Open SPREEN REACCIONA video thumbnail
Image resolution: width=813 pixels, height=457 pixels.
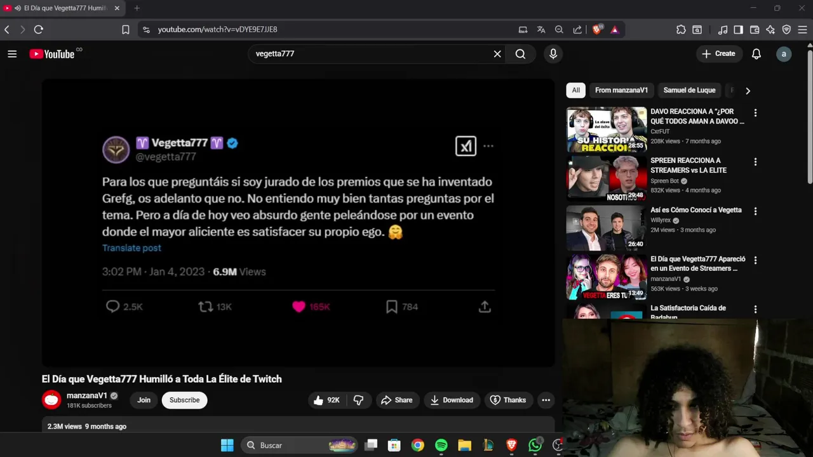[607, 178]
